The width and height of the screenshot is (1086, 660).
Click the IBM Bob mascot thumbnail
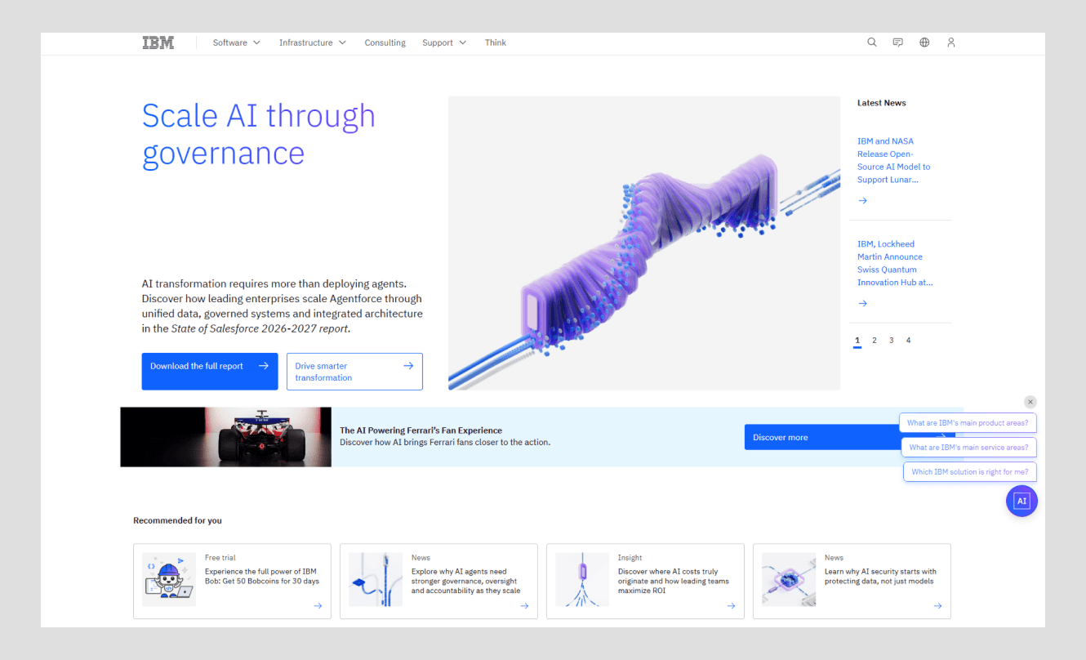[169, 579]
